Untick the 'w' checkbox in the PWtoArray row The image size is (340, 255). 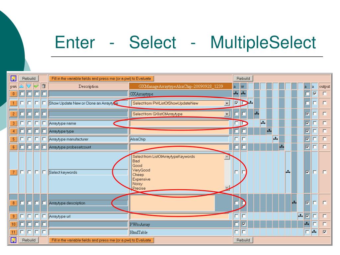pos(244,224)
